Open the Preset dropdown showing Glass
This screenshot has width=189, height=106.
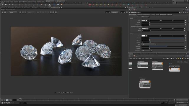[145, 17]
